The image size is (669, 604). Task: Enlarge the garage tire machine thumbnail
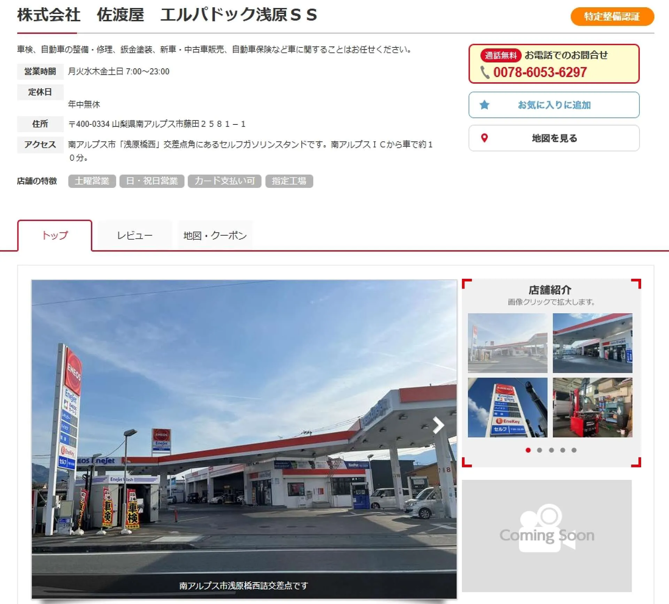(x=592, y=407)
